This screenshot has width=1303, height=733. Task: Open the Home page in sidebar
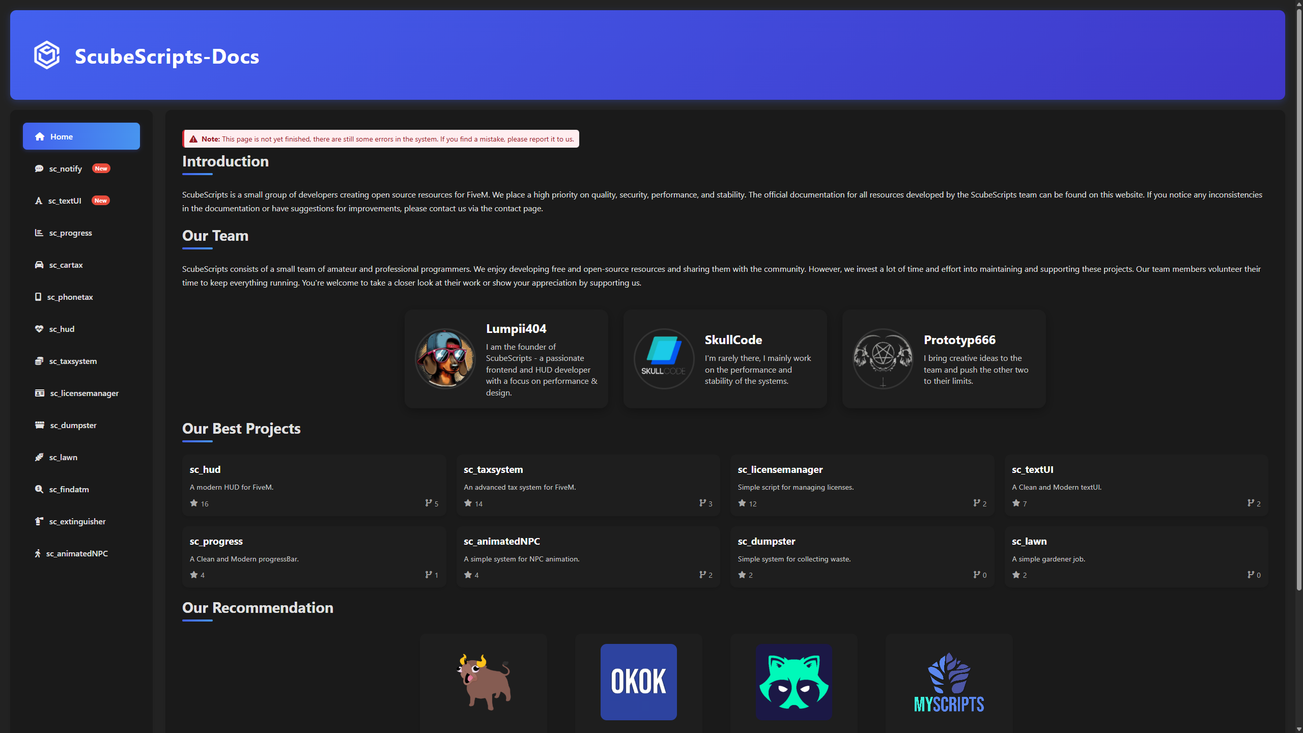[x=81, y=136]
